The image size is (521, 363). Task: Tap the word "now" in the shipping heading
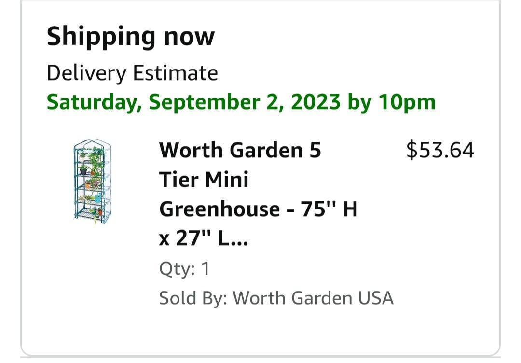pos(189,36)
